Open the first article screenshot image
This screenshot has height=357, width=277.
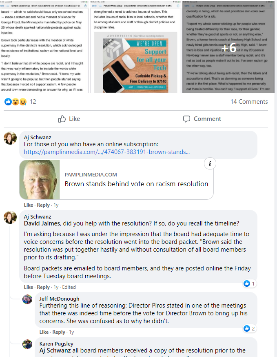tap(44, 47)
